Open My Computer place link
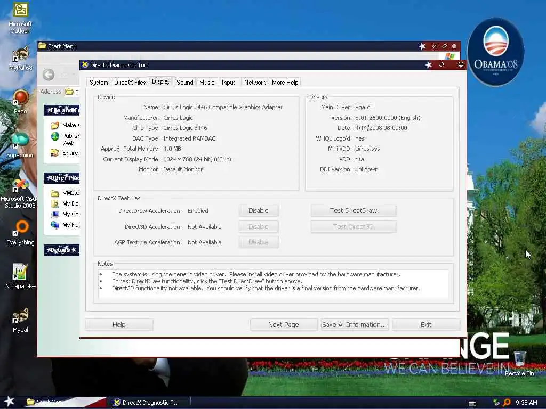Viewport: 546px width, 409px height. (x=66, y=214)
